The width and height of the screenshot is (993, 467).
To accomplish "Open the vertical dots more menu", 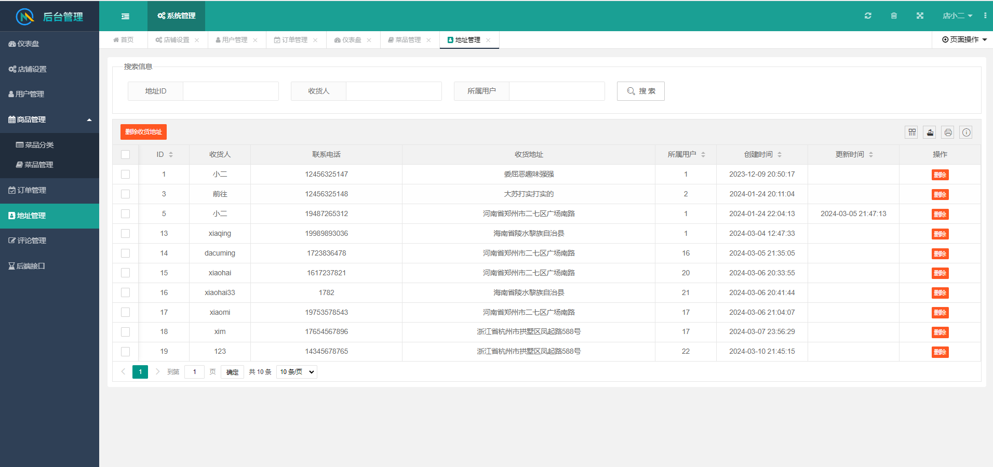I will point(985,16).
